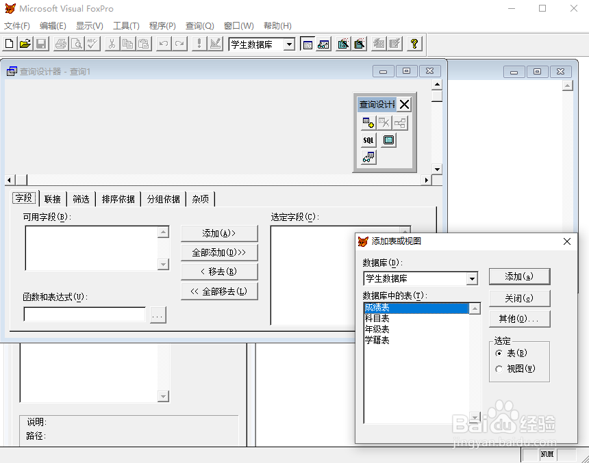Open the 帮助(H) menu
Image resolution: width=589 pixels, height=463 pixels.
point(277,26)
